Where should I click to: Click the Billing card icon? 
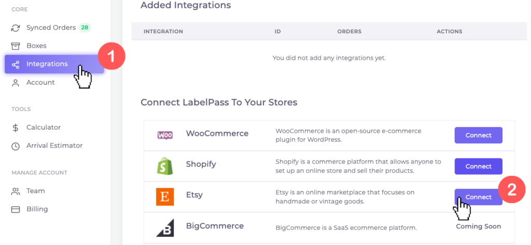coord(15,209)
